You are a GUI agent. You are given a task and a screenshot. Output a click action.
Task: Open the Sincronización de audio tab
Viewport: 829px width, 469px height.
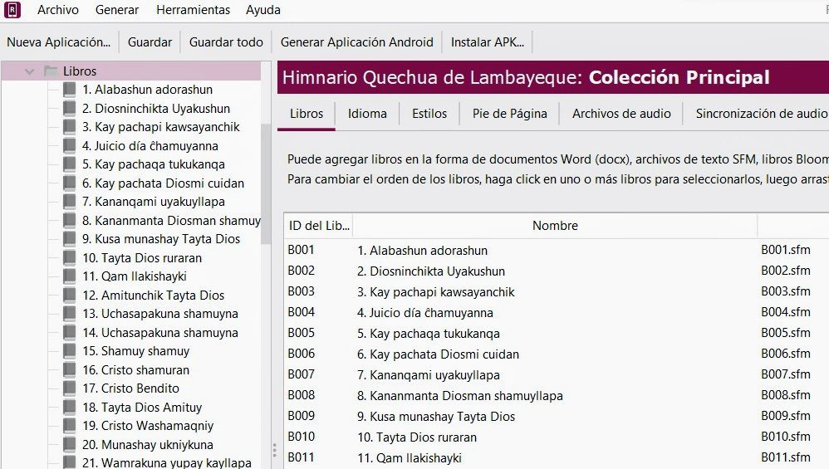point(762,114)
